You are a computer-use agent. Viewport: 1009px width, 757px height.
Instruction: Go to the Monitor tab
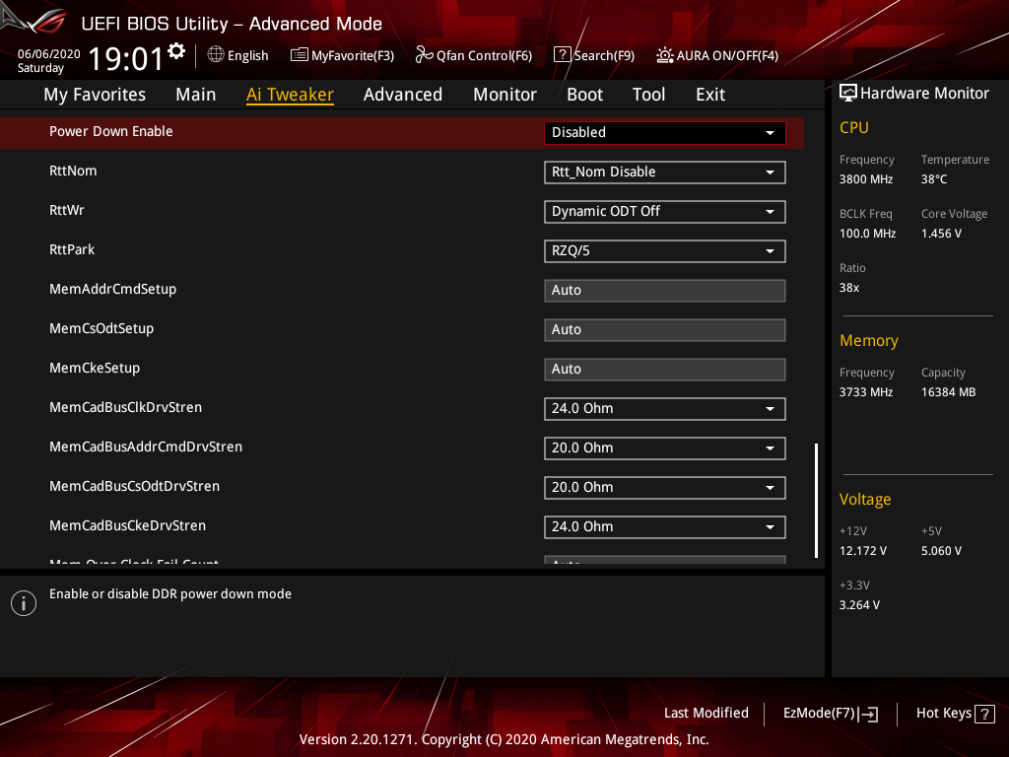coord(504,95)
